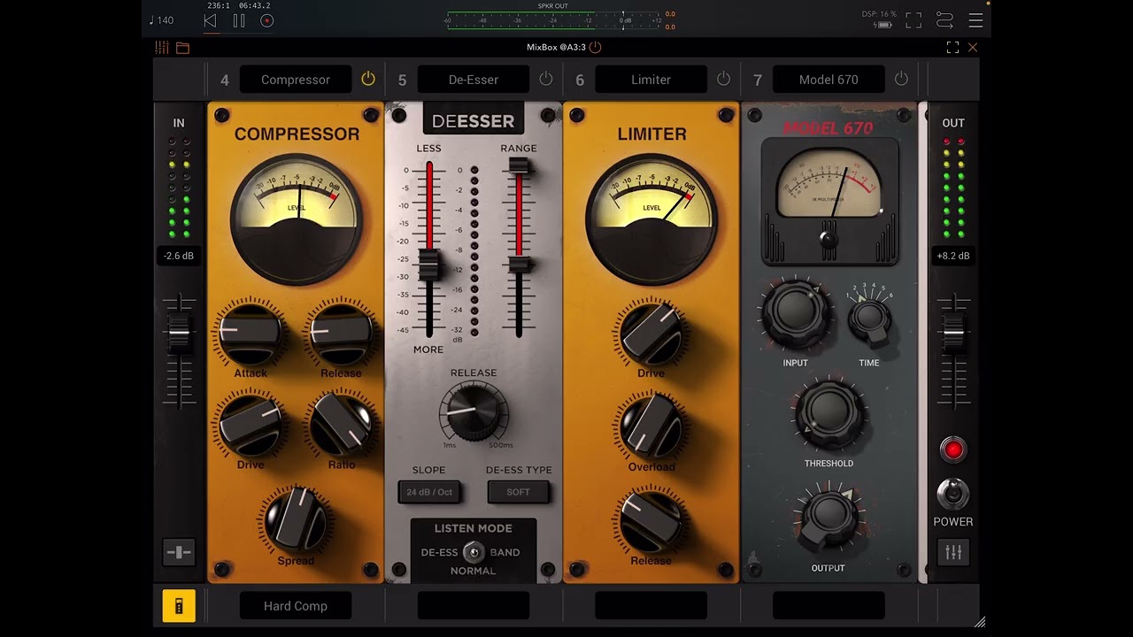Pause playback in transport bar
1133x637 pixels.
[239, 20]
